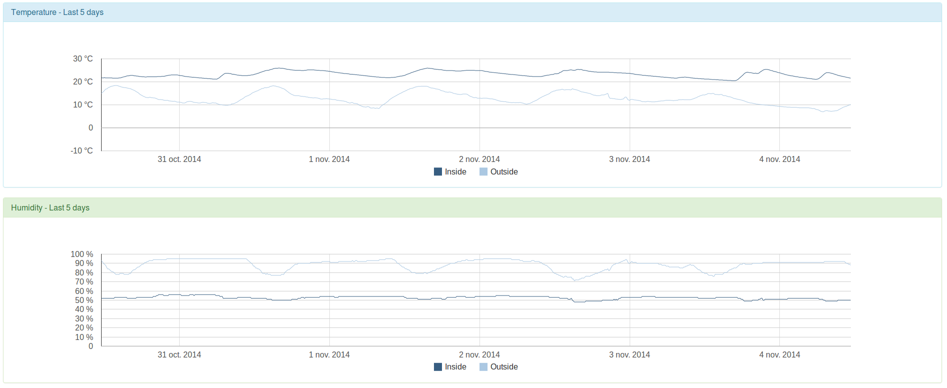Click the '20 °C' y-axis label
The height and width of the screenshot is (388, 947).
83,81
